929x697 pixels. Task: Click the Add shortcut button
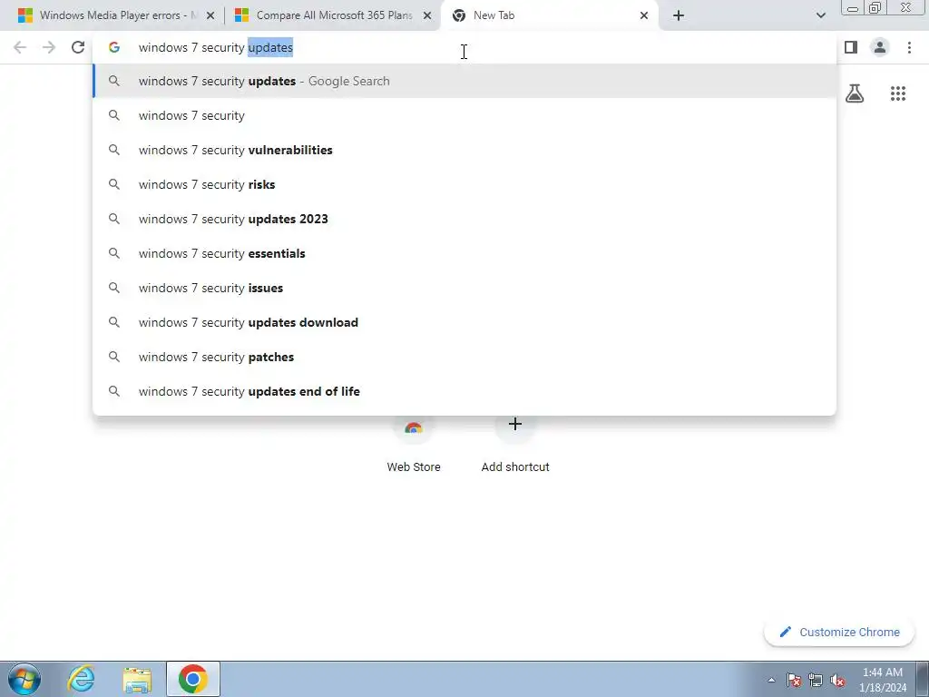515,445
